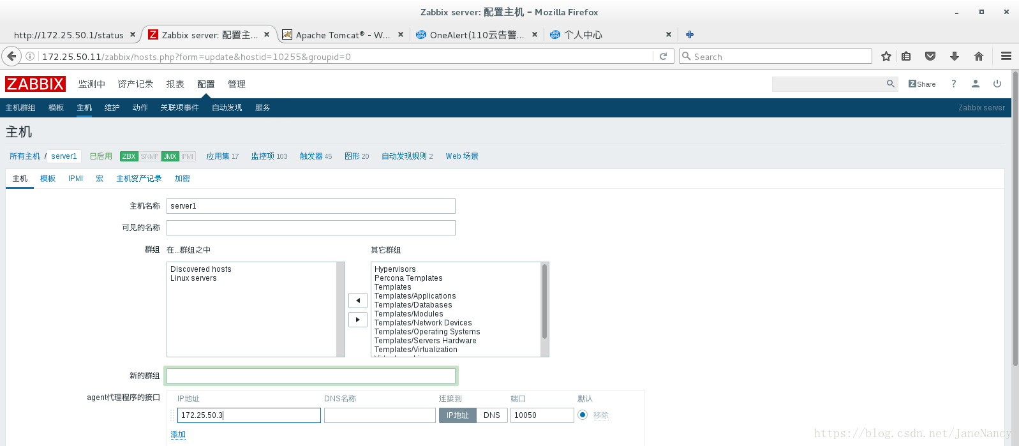
Task: Open the 服务 submenu
Action: (x=263, y=108)
